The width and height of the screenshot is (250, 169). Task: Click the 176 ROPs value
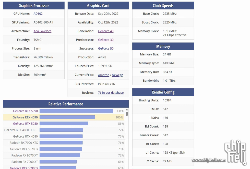coord(165,118)
